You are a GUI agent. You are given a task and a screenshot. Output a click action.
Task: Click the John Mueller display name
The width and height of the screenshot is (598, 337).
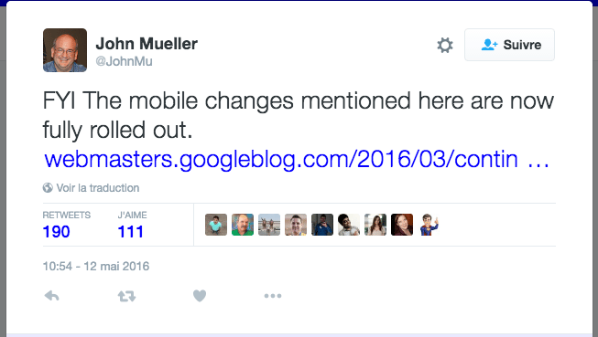pos(147,44)
